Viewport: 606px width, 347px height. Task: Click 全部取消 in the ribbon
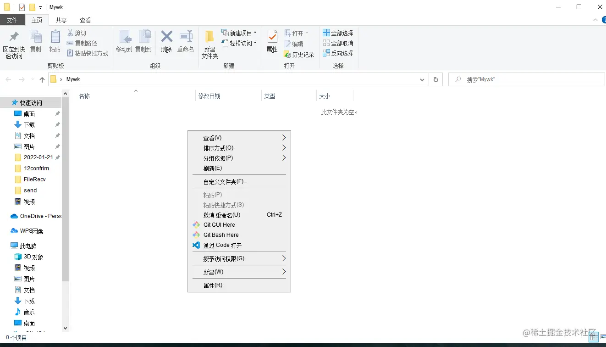point(338,43)
